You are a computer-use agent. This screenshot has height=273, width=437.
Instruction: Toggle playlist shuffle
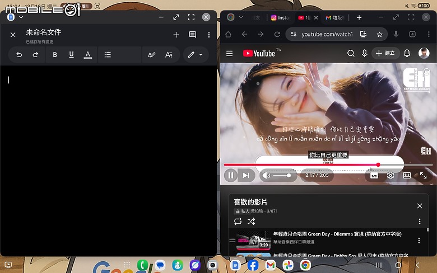[251, 222]
